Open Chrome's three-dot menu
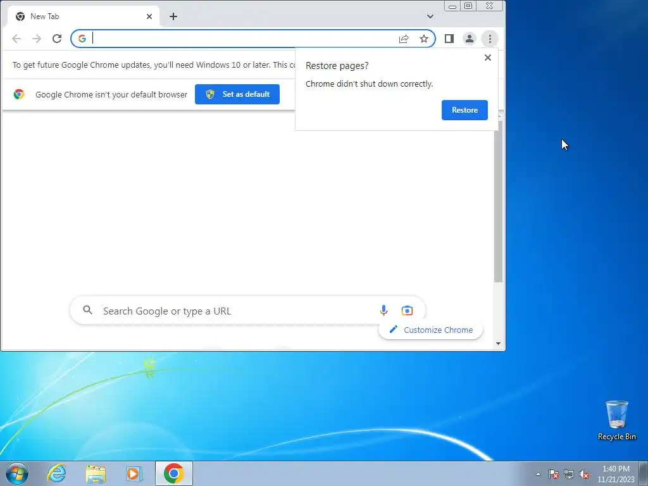 (x=490, y=39)
